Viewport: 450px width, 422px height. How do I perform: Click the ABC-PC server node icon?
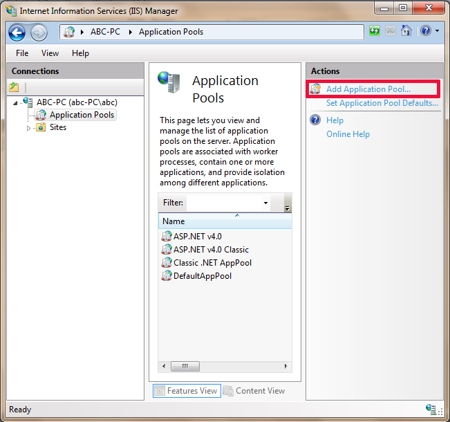28,102
